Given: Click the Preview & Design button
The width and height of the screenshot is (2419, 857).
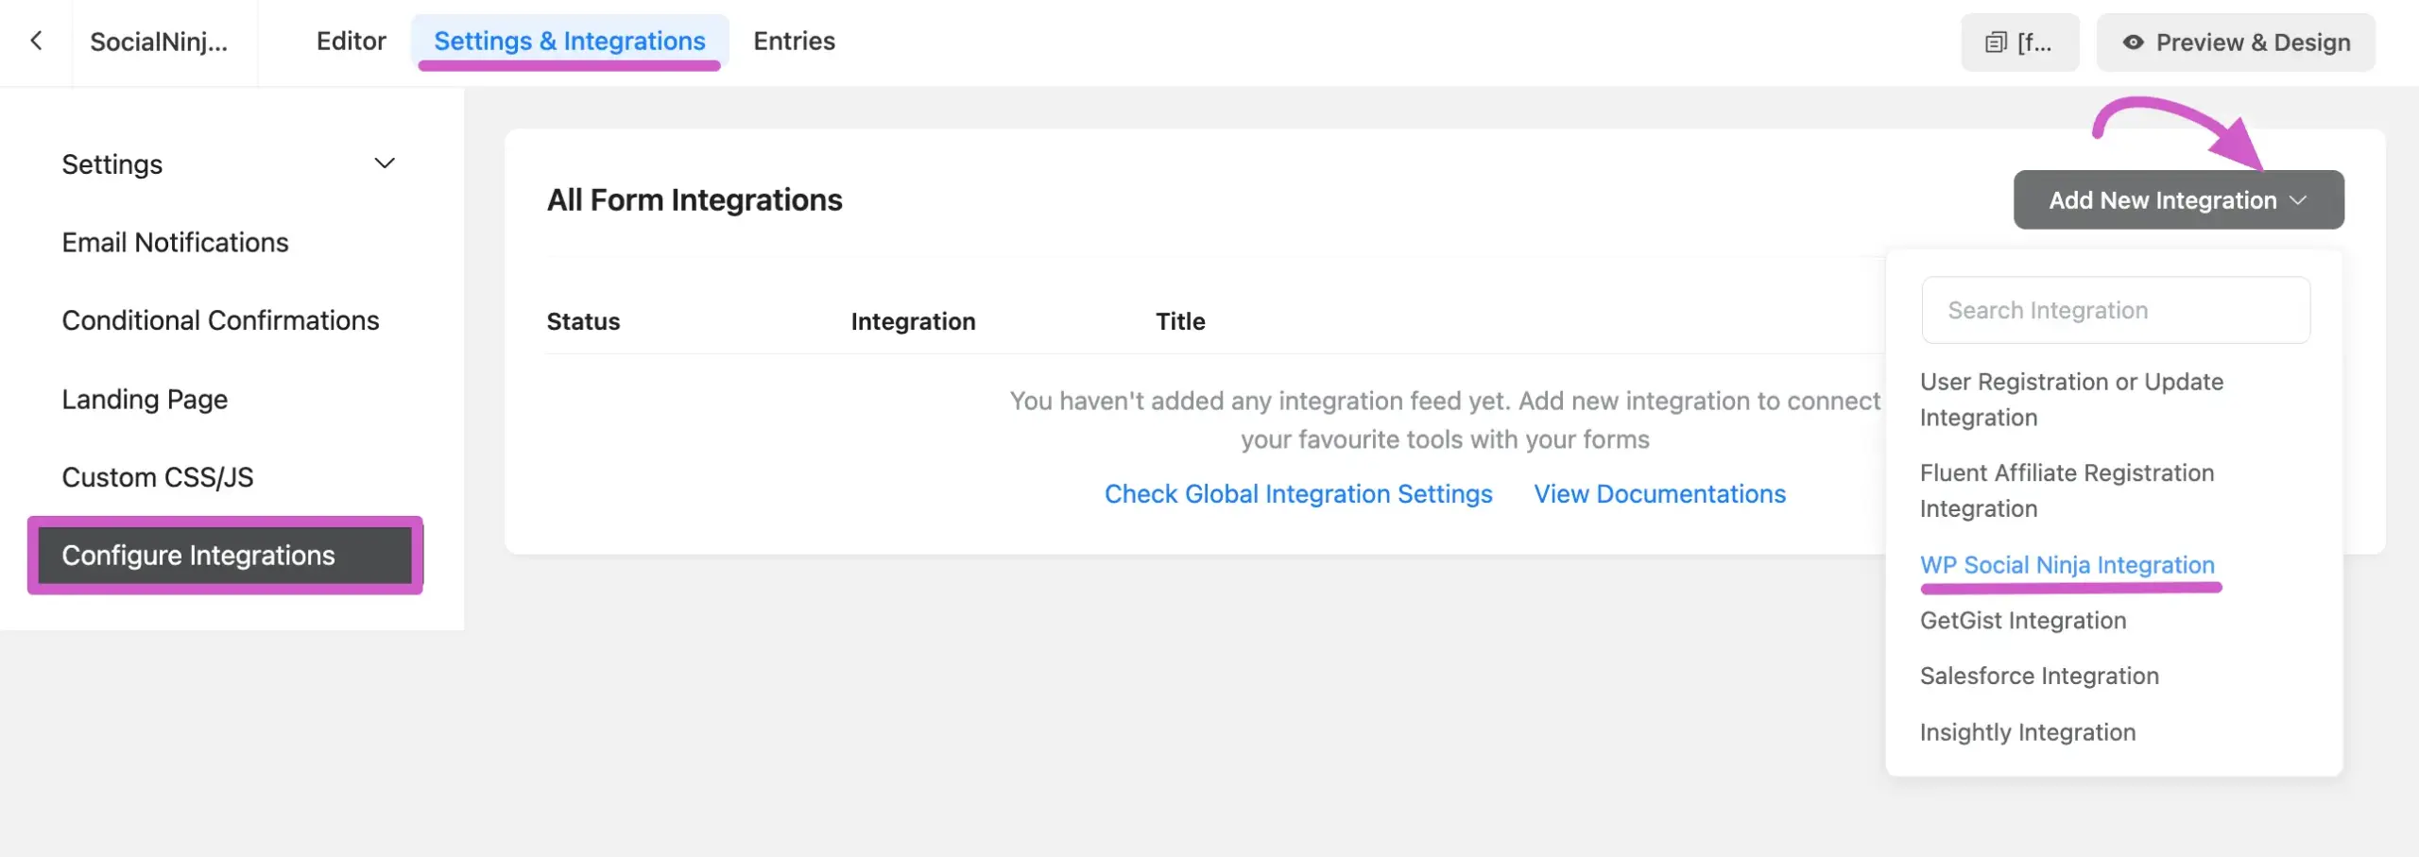Looking at the screenshot, I should 2237,43.
